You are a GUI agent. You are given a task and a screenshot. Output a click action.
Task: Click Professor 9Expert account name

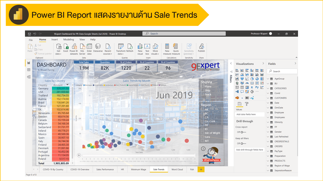pyautogui.click(x=259, y=34)
